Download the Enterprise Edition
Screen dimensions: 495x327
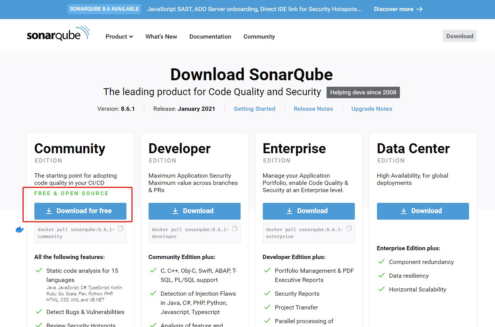tap(309, 210)
